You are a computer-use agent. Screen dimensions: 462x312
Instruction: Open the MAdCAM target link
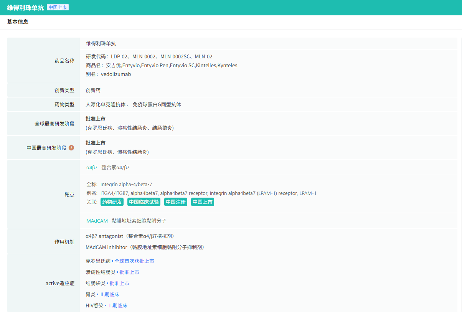(x=97, y=221)
